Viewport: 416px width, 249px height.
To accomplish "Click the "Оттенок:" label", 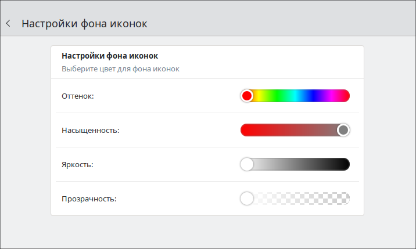I will click(x=78, y=96).
